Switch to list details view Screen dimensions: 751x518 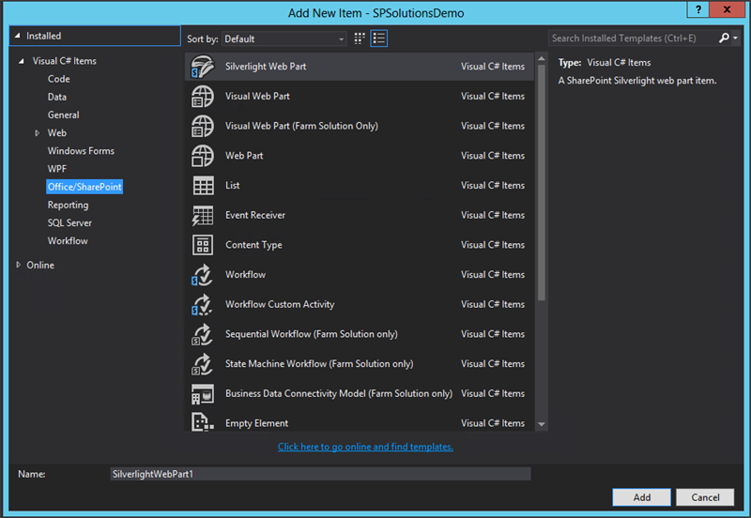click(x=379, y=38)
